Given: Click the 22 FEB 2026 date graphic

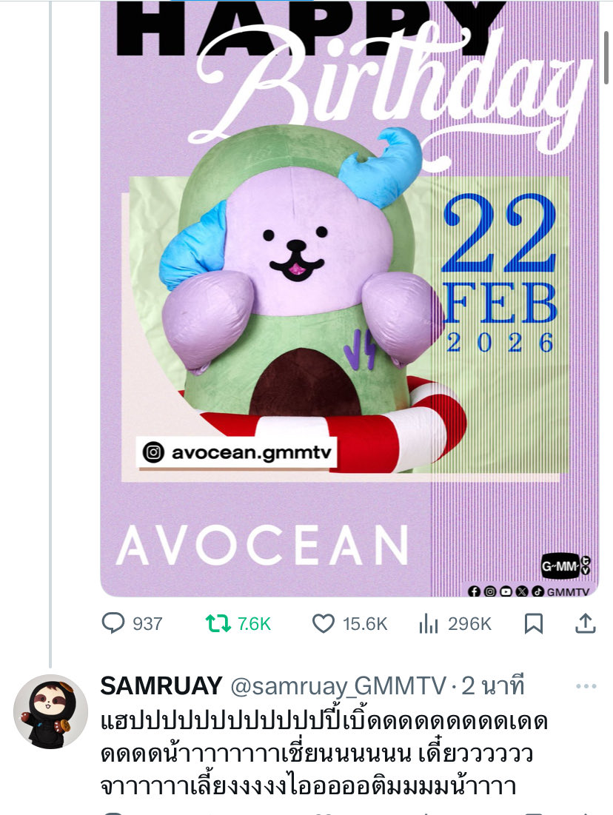Looking at the screenshot, I should [499, 273].
